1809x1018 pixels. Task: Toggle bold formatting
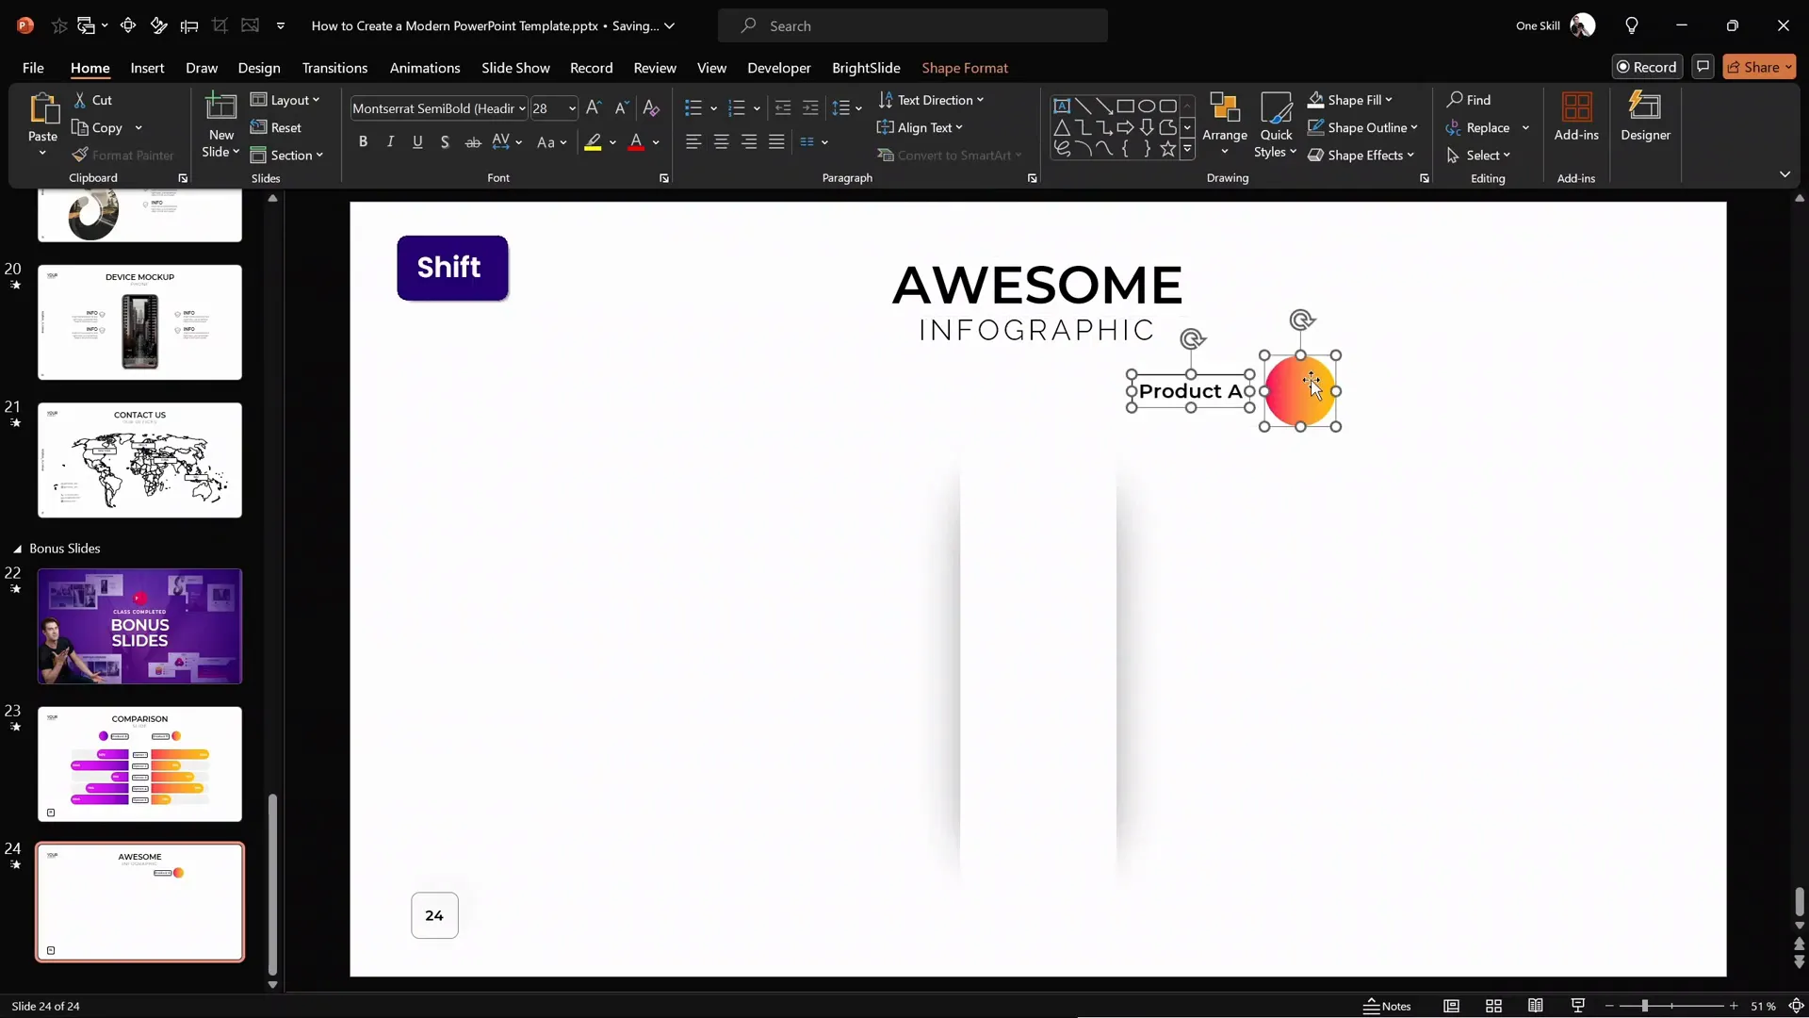[363, 142]
